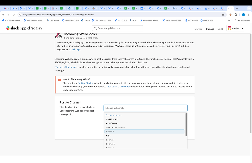Click the Slack app directory logo

pyautogui.click(x=24, y=28)
